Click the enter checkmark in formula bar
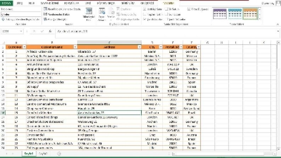The height and width of the screenshot is (158, 281). point(42,31)
